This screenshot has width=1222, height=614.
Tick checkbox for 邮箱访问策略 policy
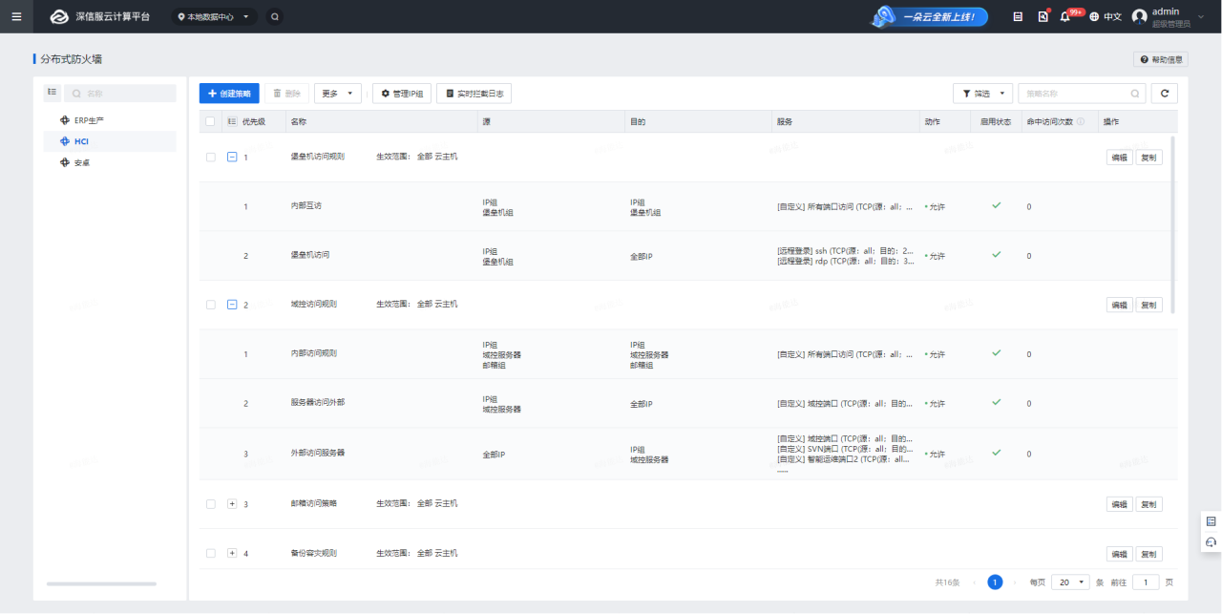211,504
